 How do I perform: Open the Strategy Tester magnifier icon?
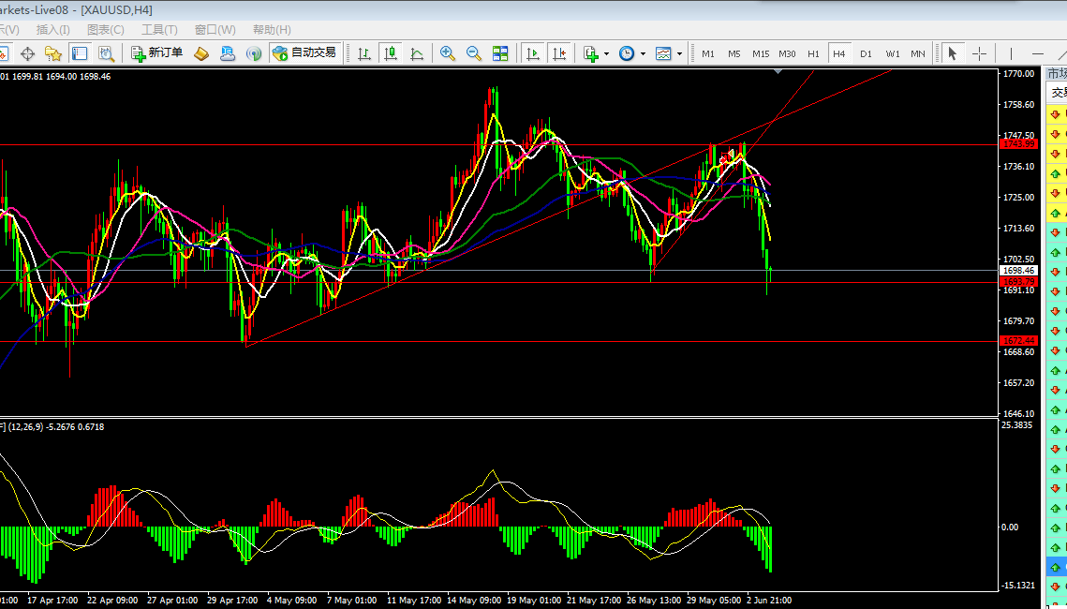pyautogui.click(x=106, y=53)
